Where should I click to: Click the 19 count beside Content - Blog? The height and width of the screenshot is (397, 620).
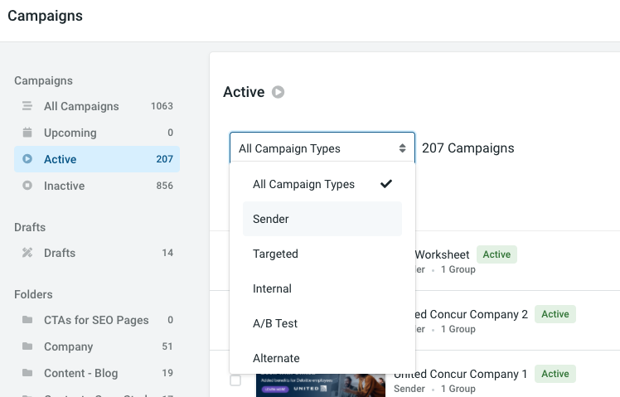[167, 373]
